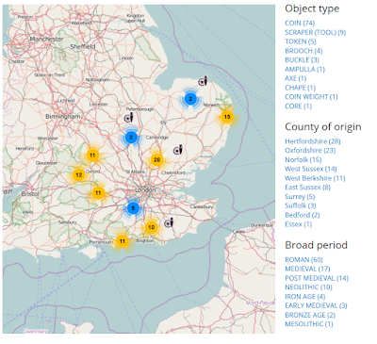Filter by SCRAPER (TOOL) (9)
Image resolution: width=377 pixels, height=344 pixels.
[316, 32]
